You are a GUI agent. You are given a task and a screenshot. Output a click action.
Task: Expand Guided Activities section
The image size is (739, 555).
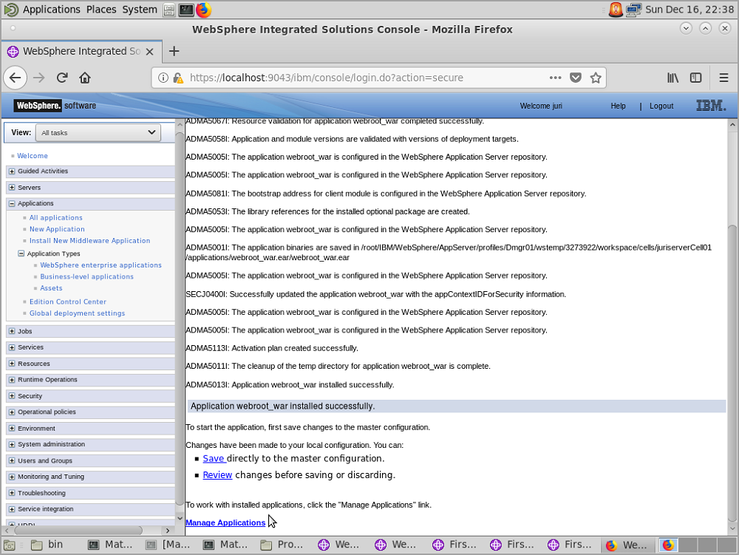point(12,171)
